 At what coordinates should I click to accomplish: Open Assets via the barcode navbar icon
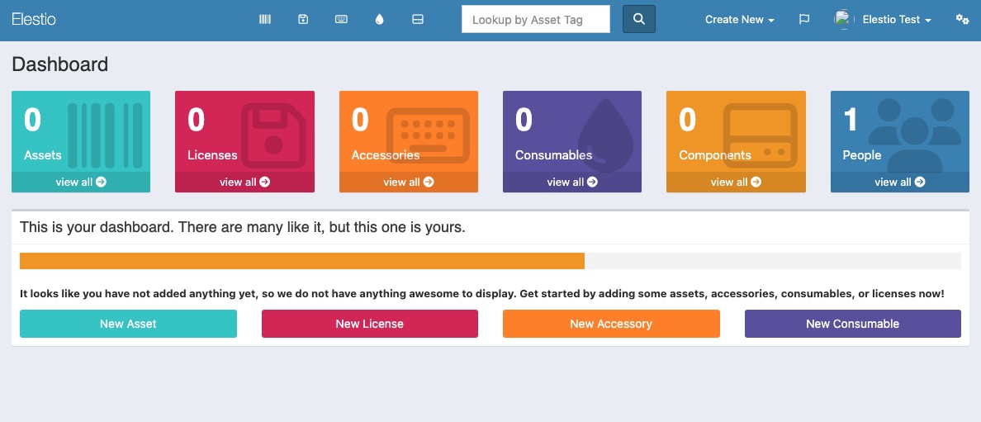click(265, 19)
